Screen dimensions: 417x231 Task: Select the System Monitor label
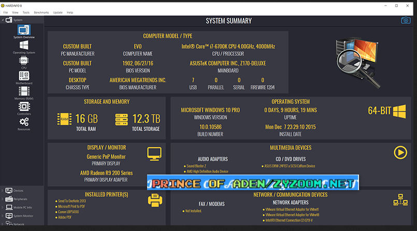23,216
